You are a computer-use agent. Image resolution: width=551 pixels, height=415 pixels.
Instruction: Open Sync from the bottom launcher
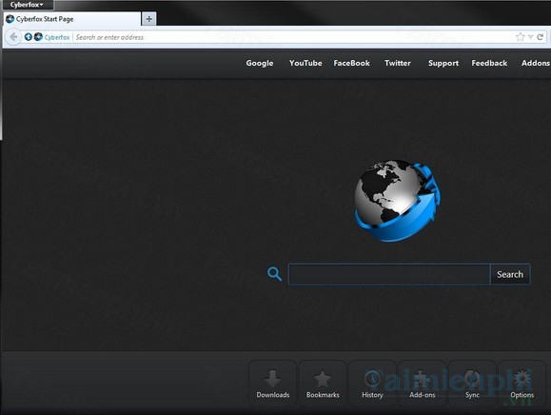pyautogui.click(x=472, y=384)
